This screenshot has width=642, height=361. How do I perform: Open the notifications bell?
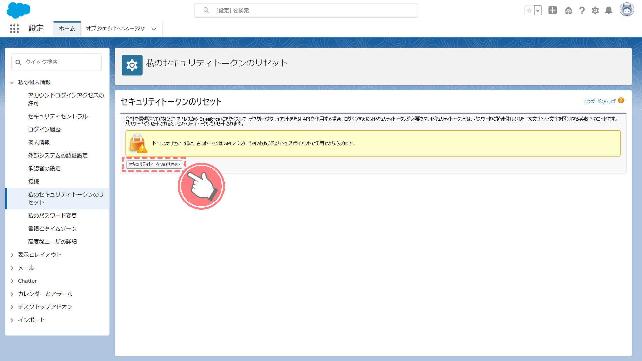click(609, 11)
